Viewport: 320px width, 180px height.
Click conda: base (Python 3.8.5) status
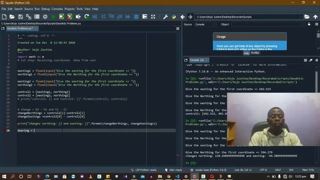click(x=208, y=170)
